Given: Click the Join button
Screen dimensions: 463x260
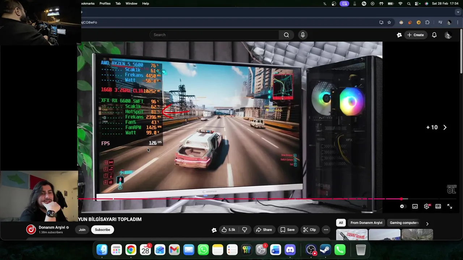Looking at the screenshot, I should pos(82,230).
